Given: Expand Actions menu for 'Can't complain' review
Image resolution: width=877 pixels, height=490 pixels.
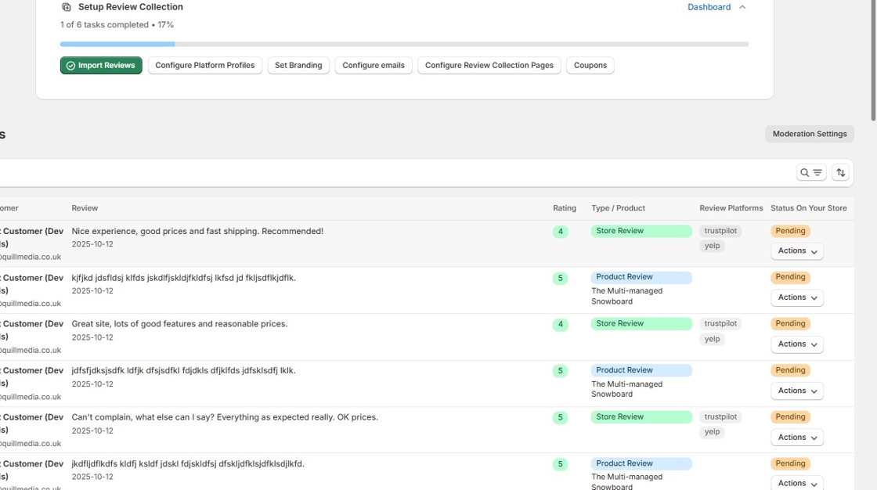Looking at the screenshot, I should coord(796,438).
